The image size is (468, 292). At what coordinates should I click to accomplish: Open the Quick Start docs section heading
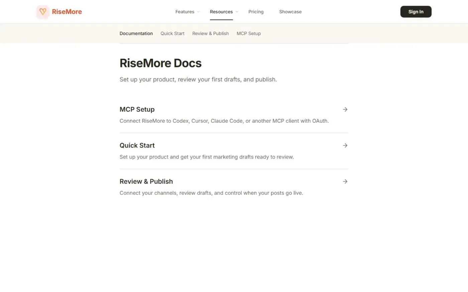click(x=137, y=145)
